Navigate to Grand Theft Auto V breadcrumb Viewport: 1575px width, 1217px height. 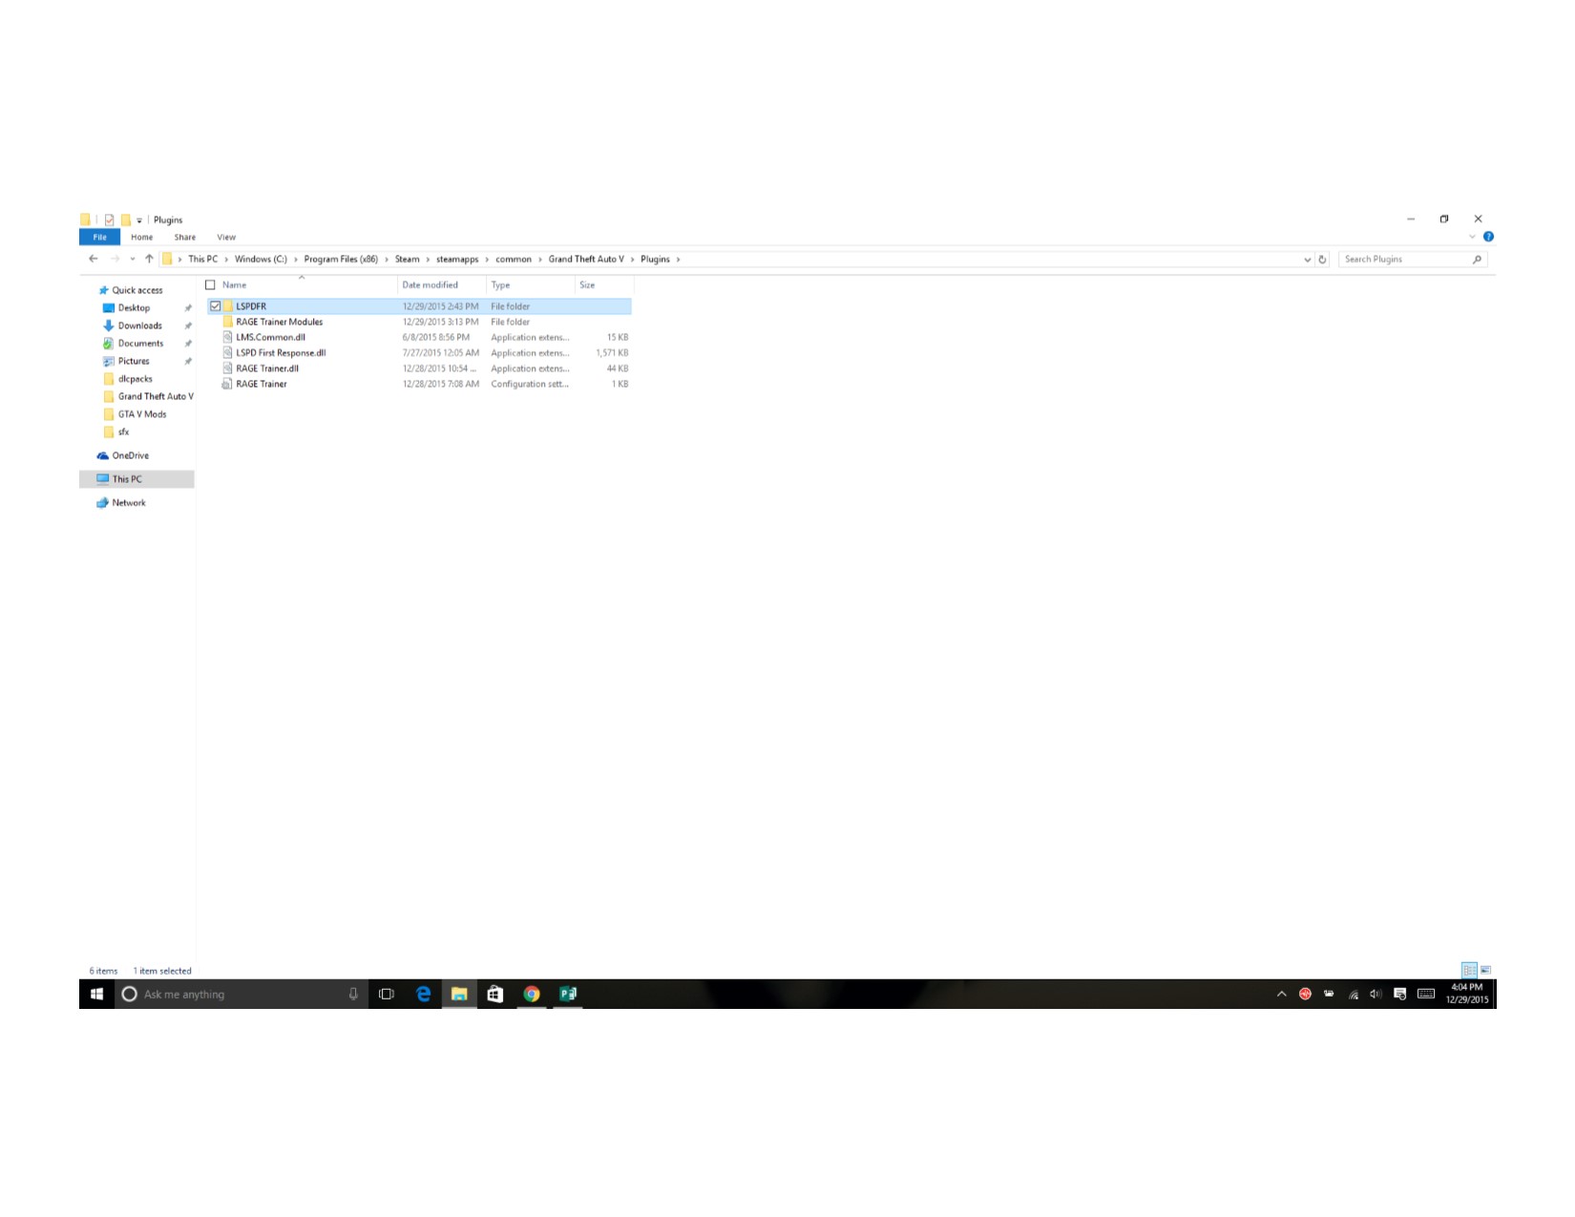coord(586,260)
